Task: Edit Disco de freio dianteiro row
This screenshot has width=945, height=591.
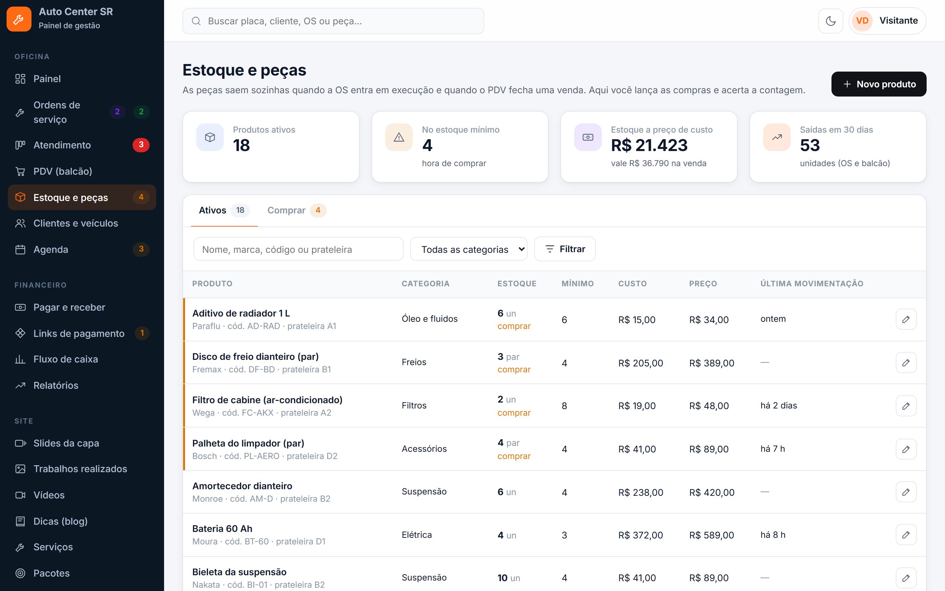Action: tap(906, 363)
